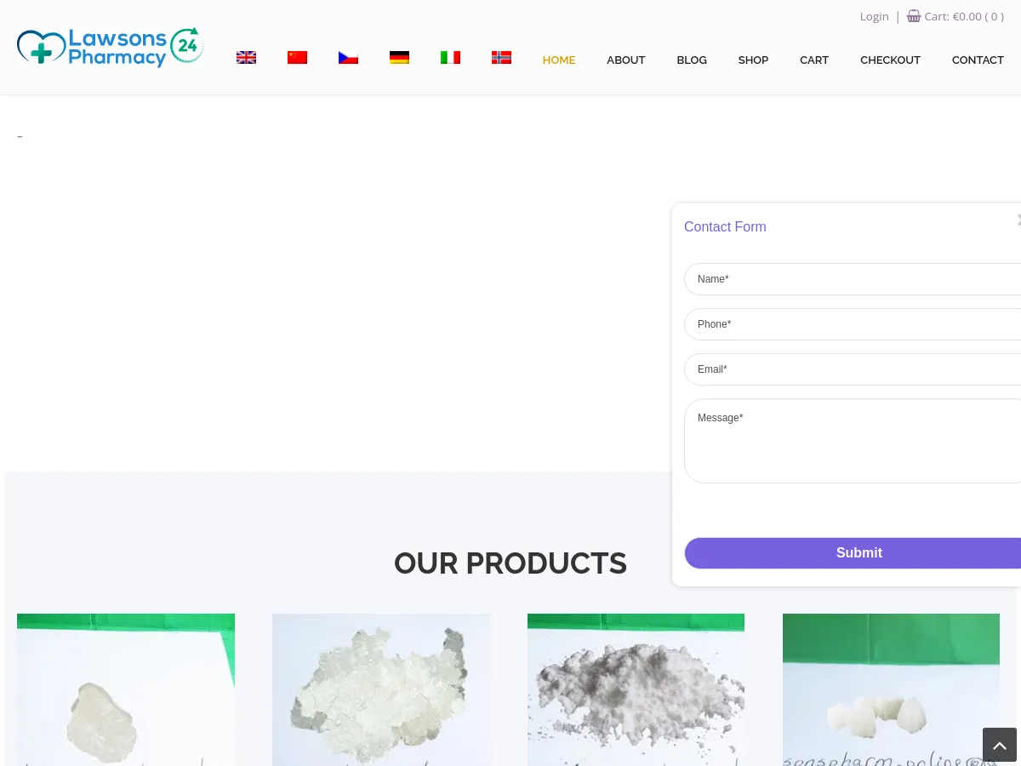This screenshot has height=766, width=1021.
Task: Click the scroll-to-top arrow button
Action: (1000, 745)
